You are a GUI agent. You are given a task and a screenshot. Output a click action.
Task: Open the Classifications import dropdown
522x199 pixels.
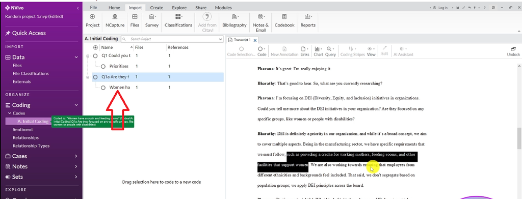pyautogui.click(x=178, y=20)
